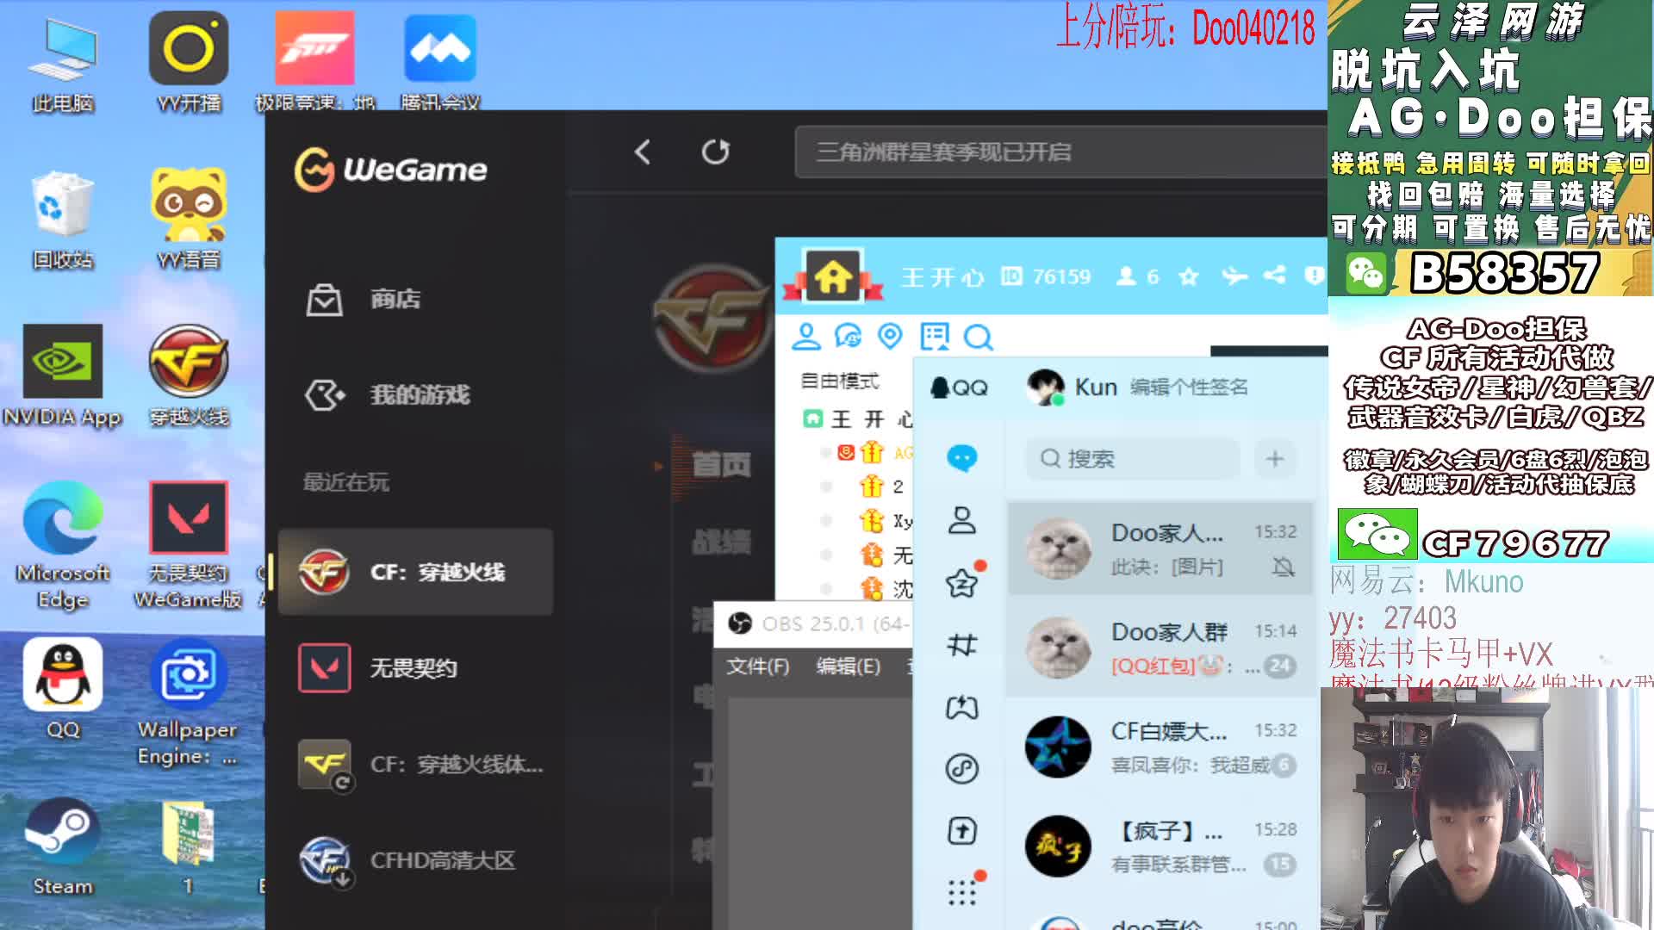The height and width of the screenshot is (930, 1654).
Task: Open the OBS 编辑(E) menu
Action: (849, 666)
